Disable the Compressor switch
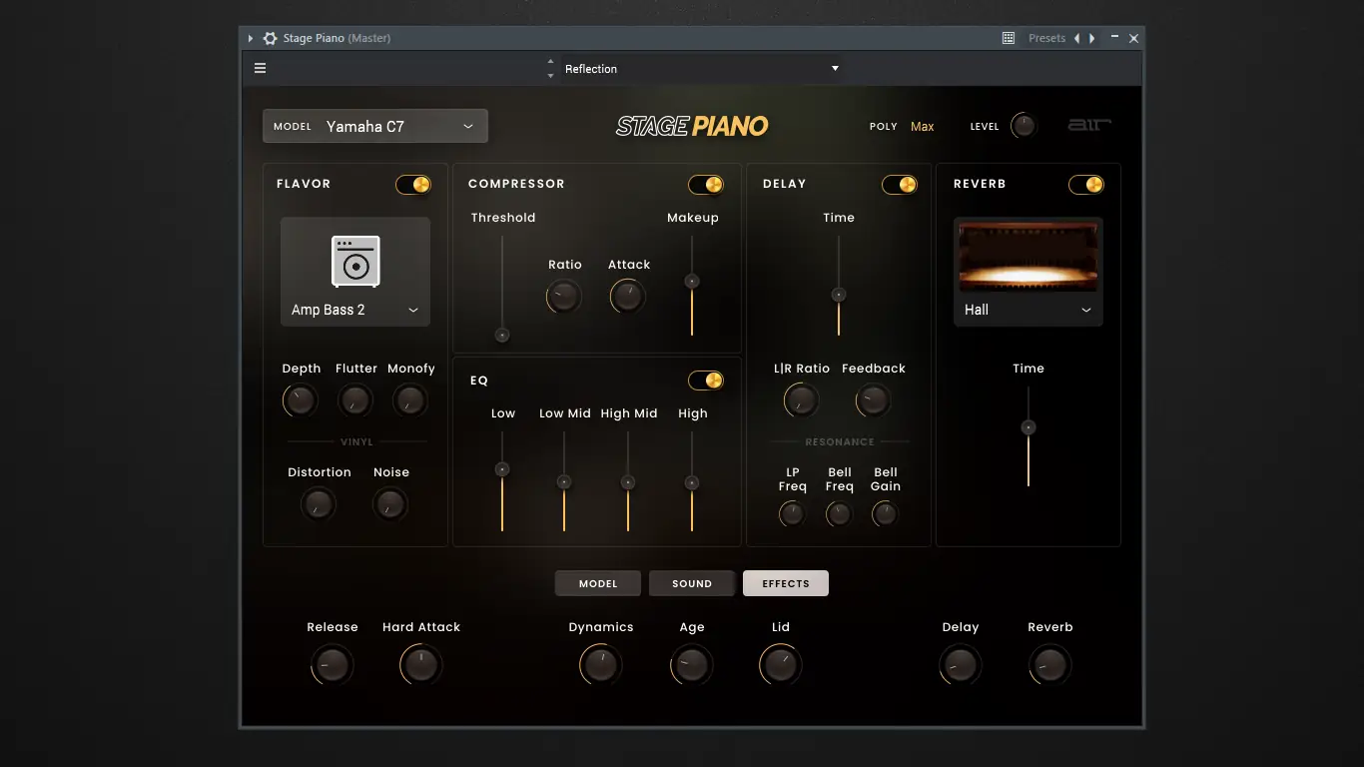The height and width of the screenshot is (767, 1364). 706,185
